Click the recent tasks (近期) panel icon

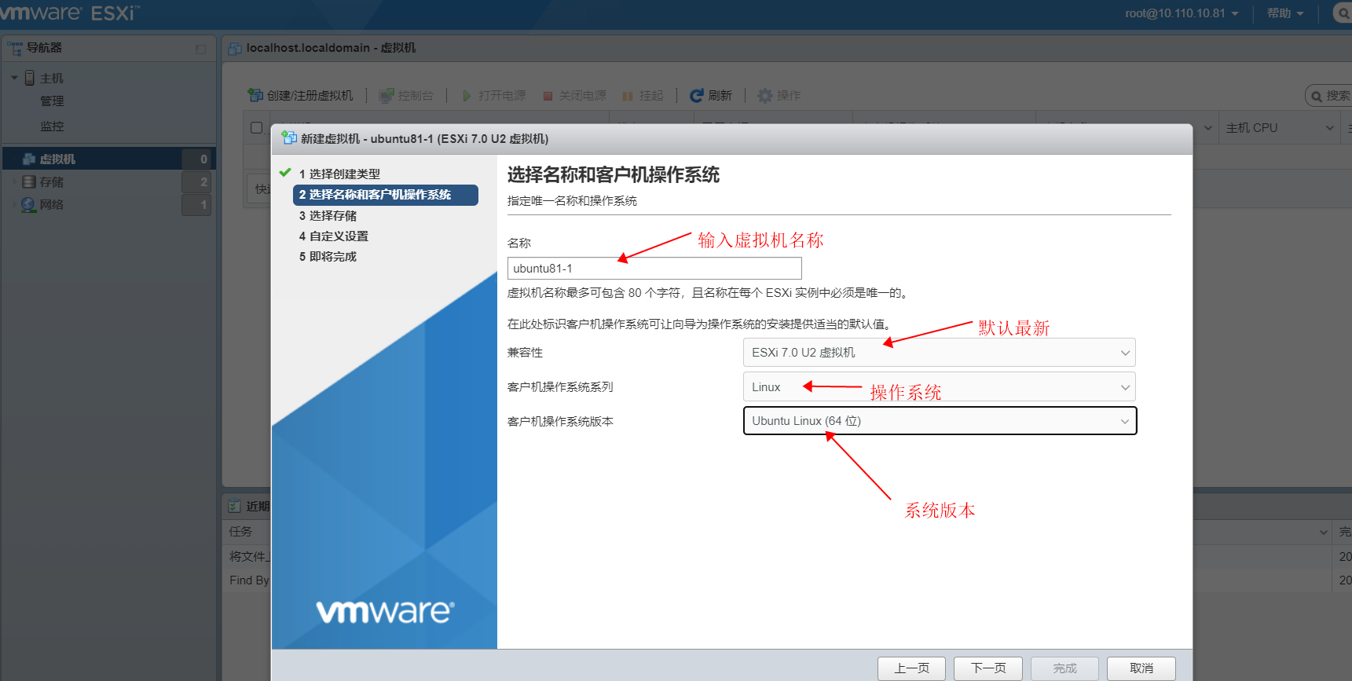[234, 506]
